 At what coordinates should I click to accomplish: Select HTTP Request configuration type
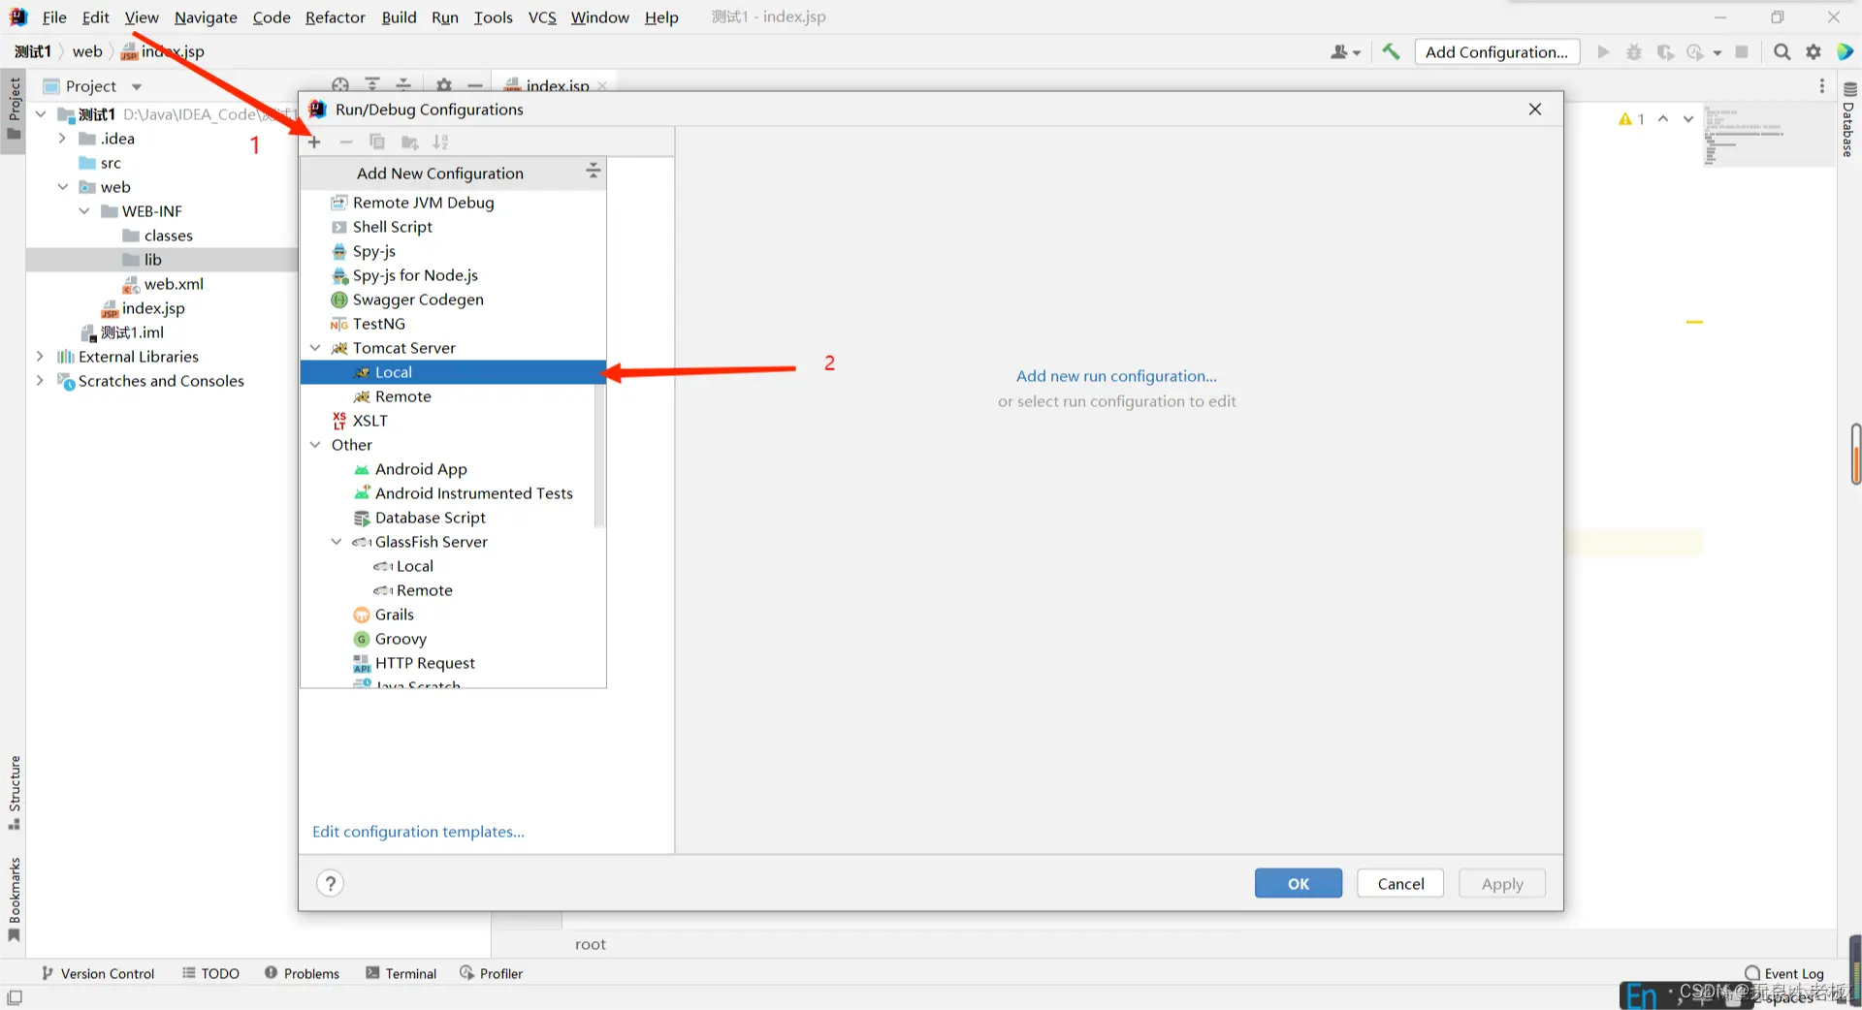point(453,663)
